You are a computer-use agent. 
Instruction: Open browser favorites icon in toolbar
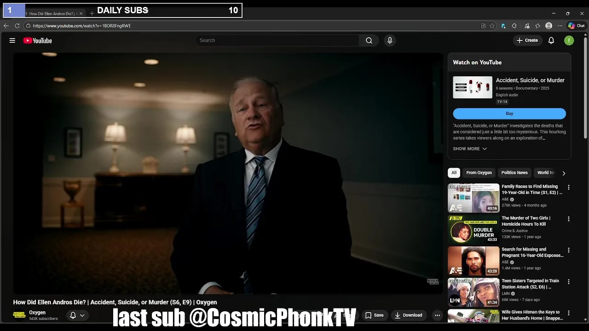(538, 26)
